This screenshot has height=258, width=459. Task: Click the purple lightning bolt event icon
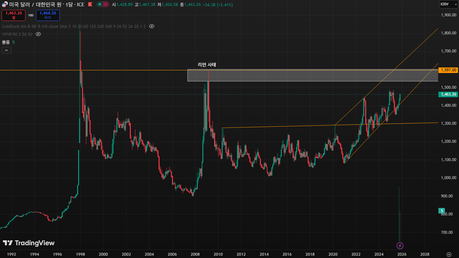400,246
